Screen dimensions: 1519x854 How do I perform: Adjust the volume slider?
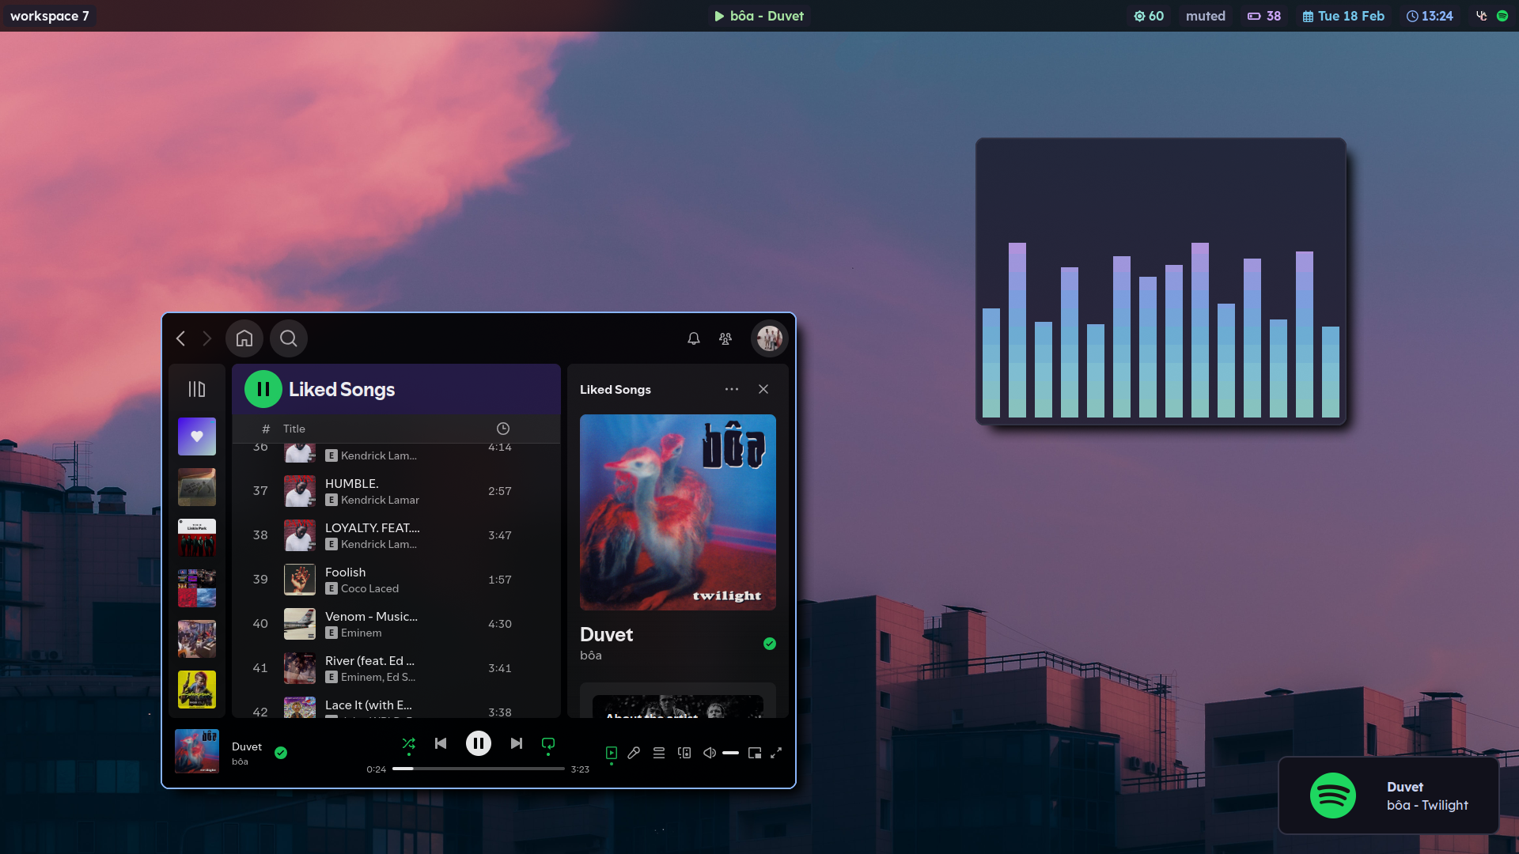(731, 753)
